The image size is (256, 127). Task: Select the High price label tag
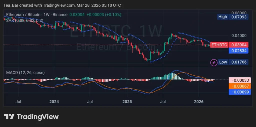(x=222, y=17)
